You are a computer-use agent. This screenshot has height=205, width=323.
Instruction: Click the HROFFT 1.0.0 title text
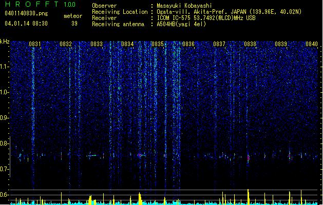tap(41, 4)
